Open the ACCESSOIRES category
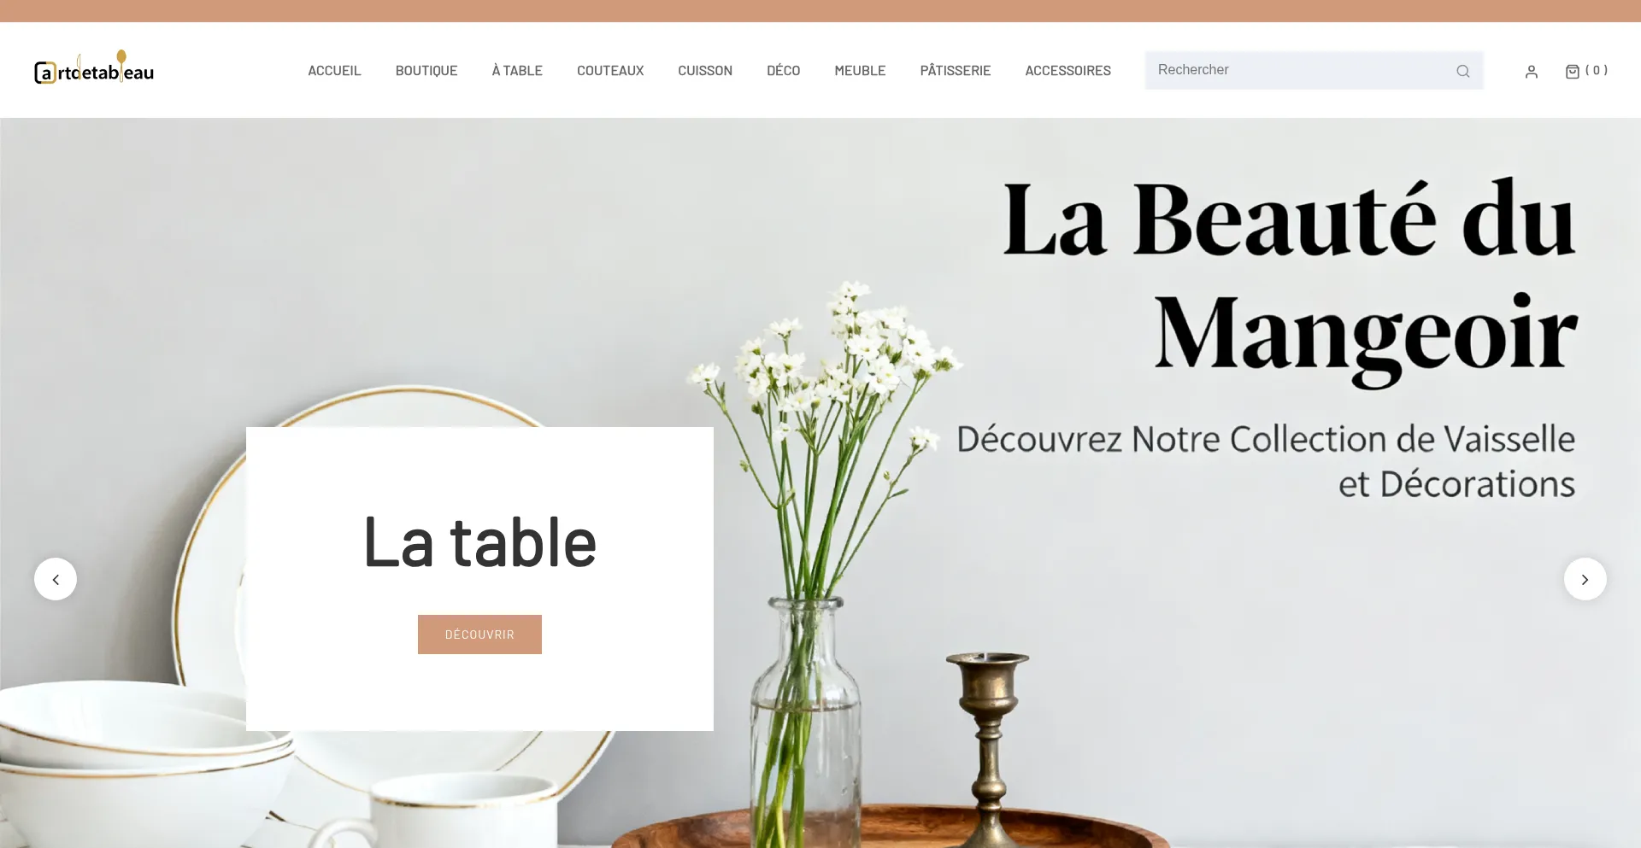The width and height of the screenshot is (1641, 848). [1068, 71]
